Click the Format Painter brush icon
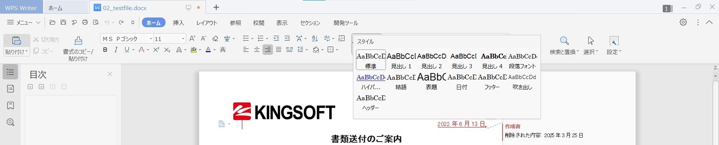This screenshot has width=719, height=145. (78, 41)
